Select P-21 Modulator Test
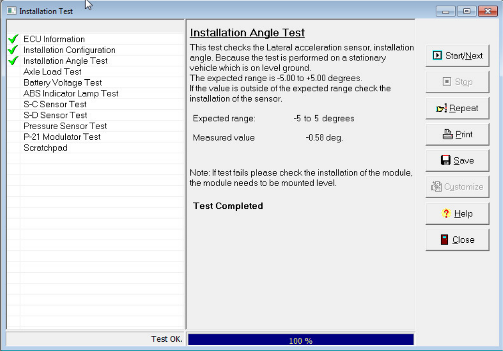 [62, 137]
